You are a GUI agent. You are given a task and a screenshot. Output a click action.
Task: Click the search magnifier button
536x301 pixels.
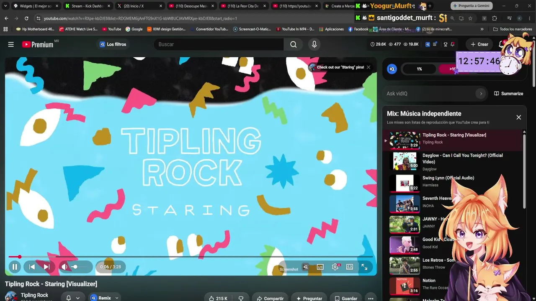(294, 44)
